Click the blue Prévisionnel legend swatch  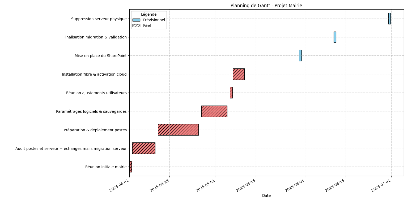pyautogui.click(x=136, y=20)
